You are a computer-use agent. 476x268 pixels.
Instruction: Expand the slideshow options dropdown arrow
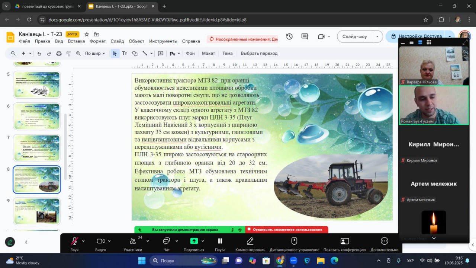pyautogui.click(x=377, y=36)
